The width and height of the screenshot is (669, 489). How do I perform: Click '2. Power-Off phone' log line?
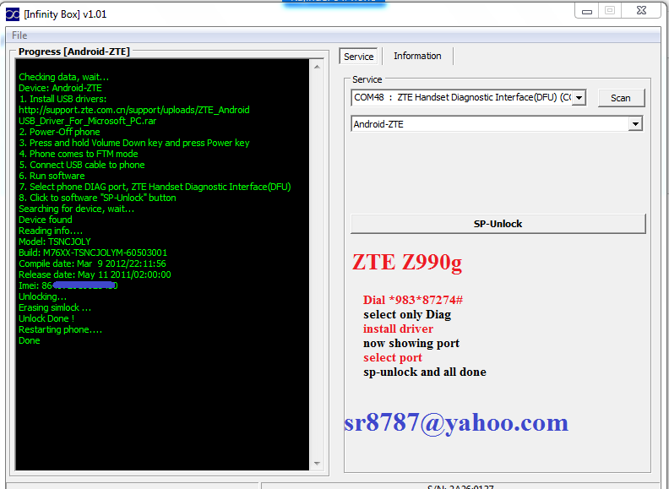coord(59,133)
